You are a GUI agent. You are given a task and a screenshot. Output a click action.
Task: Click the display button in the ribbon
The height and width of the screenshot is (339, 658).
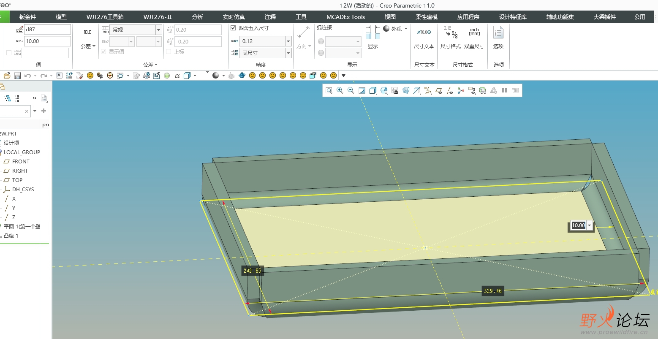(373, 38)
